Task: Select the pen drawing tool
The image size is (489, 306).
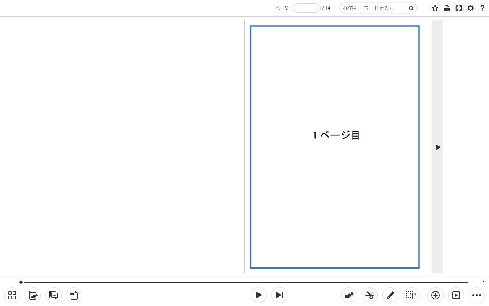Action: (x=390, y=295)
